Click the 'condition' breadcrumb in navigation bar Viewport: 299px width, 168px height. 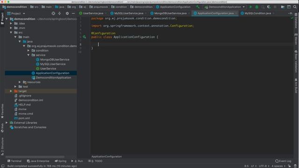[x=119, y=7]
